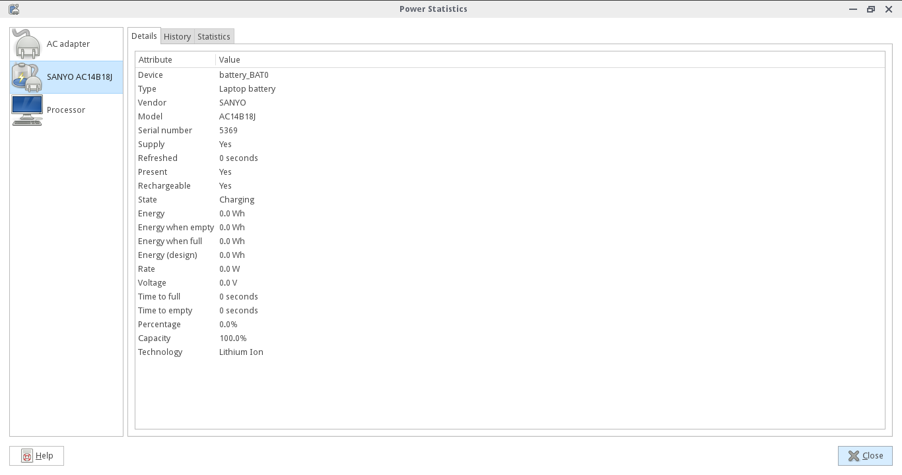The width and height of the screenshot is (902, 475).
Task: Select the Serial number attribute
Action: 165,131
